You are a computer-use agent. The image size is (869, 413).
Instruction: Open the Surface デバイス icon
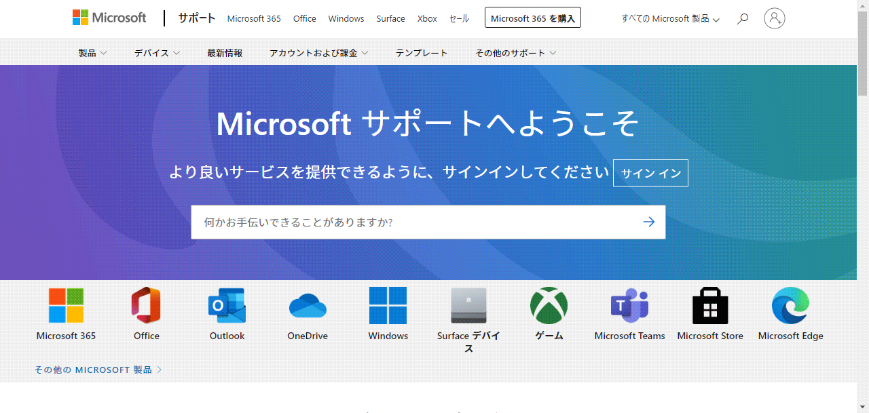(x=468, y=305)
